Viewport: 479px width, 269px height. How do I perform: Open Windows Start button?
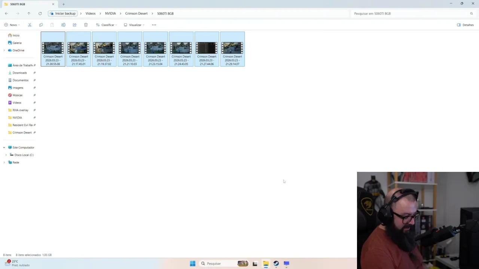click(x=192, y=263)
